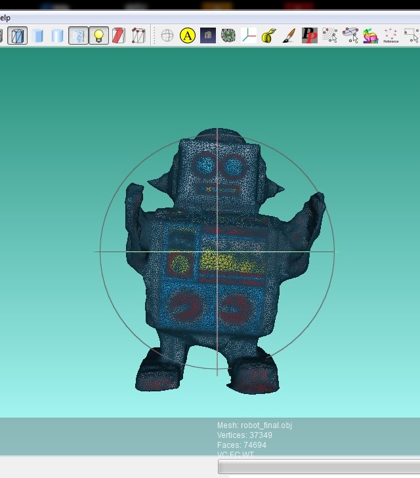The image size is (420, 478).
Task: Click the yellow circle 'A' icon
Action: pos(188,35)
